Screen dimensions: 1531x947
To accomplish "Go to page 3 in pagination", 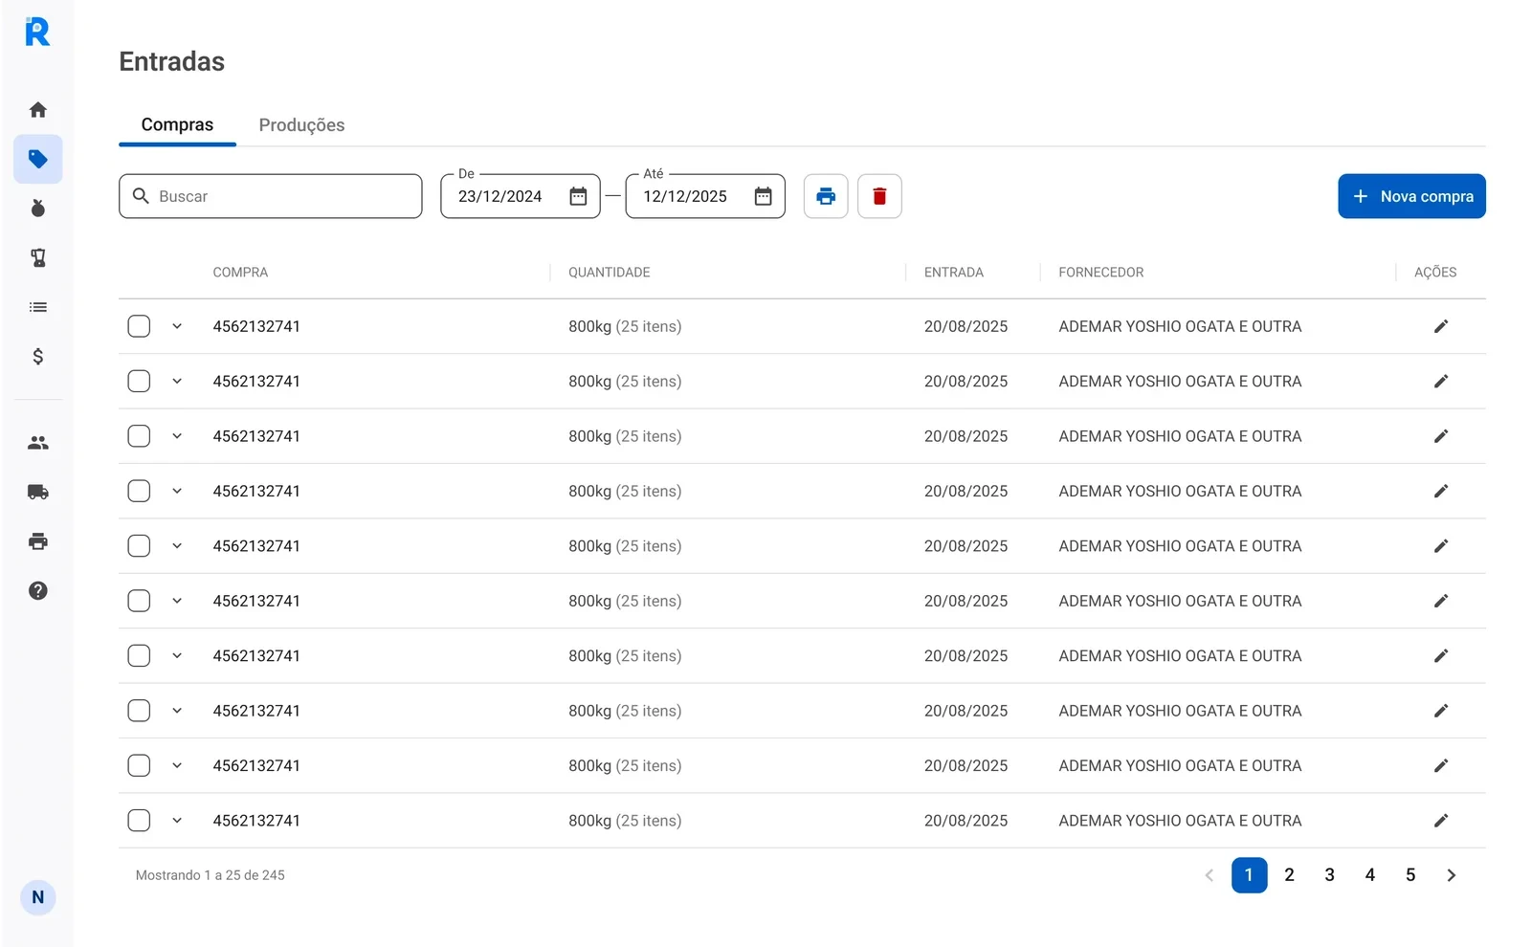I will click(1329, 875).
